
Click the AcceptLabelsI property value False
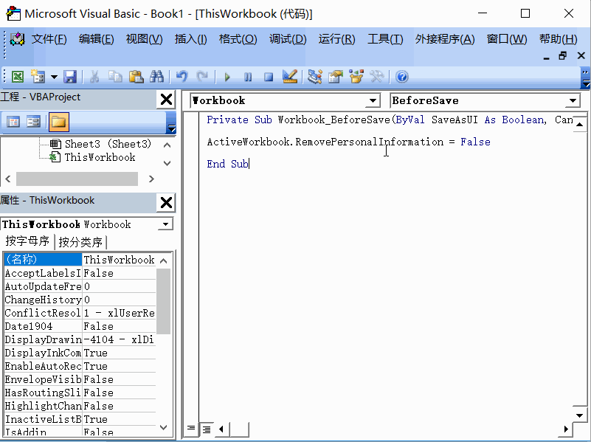[119, 273]
